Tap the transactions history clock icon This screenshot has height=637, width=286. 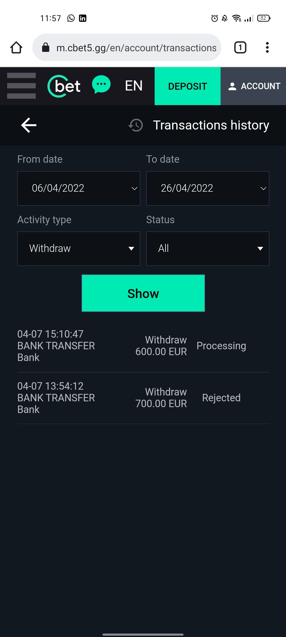tap(136, 125)
